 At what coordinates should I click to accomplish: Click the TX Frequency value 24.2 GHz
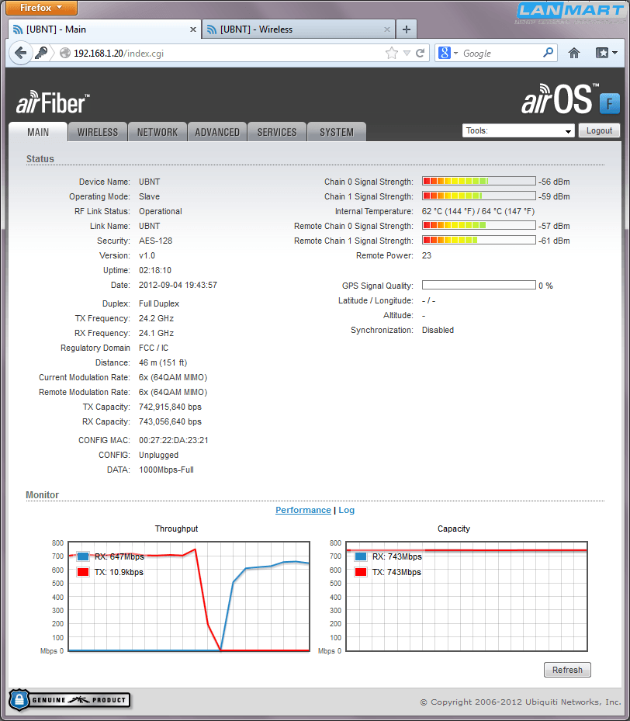(156, 318)
